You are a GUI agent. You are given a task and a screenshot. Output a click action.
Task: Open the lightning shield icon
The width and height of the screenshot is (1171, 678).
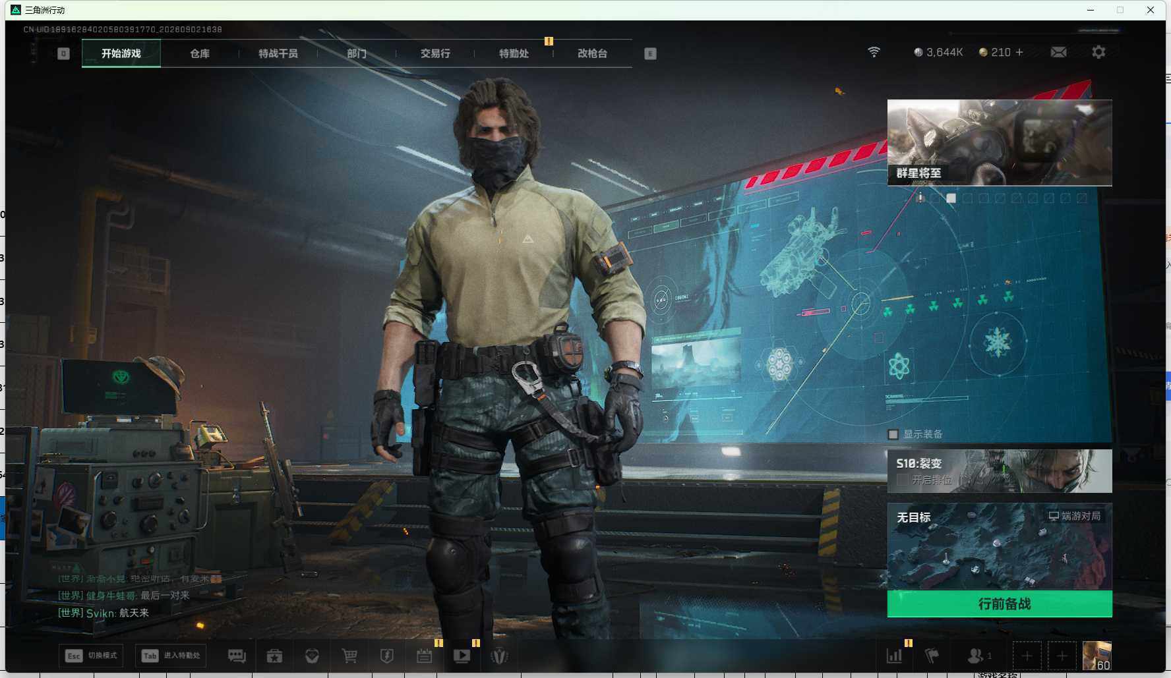[387, 656]
